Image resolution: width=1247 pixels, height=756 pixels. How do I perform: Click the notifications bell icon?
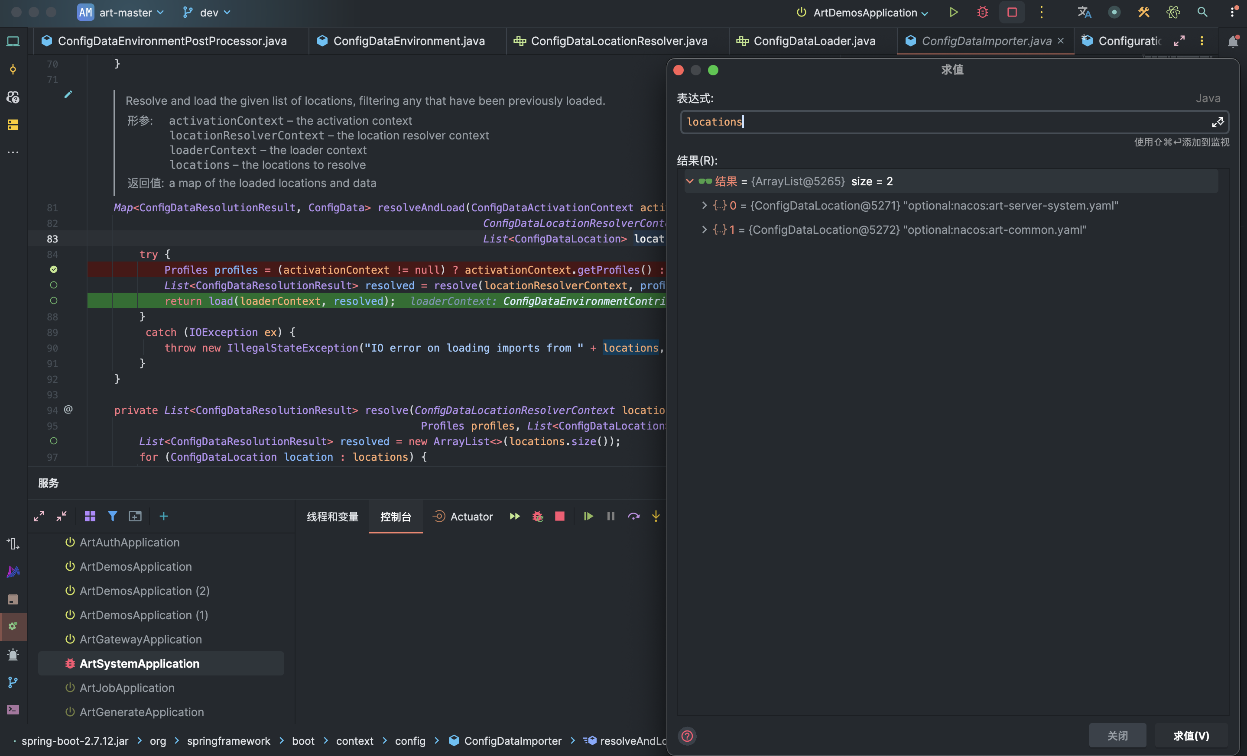1233,42
